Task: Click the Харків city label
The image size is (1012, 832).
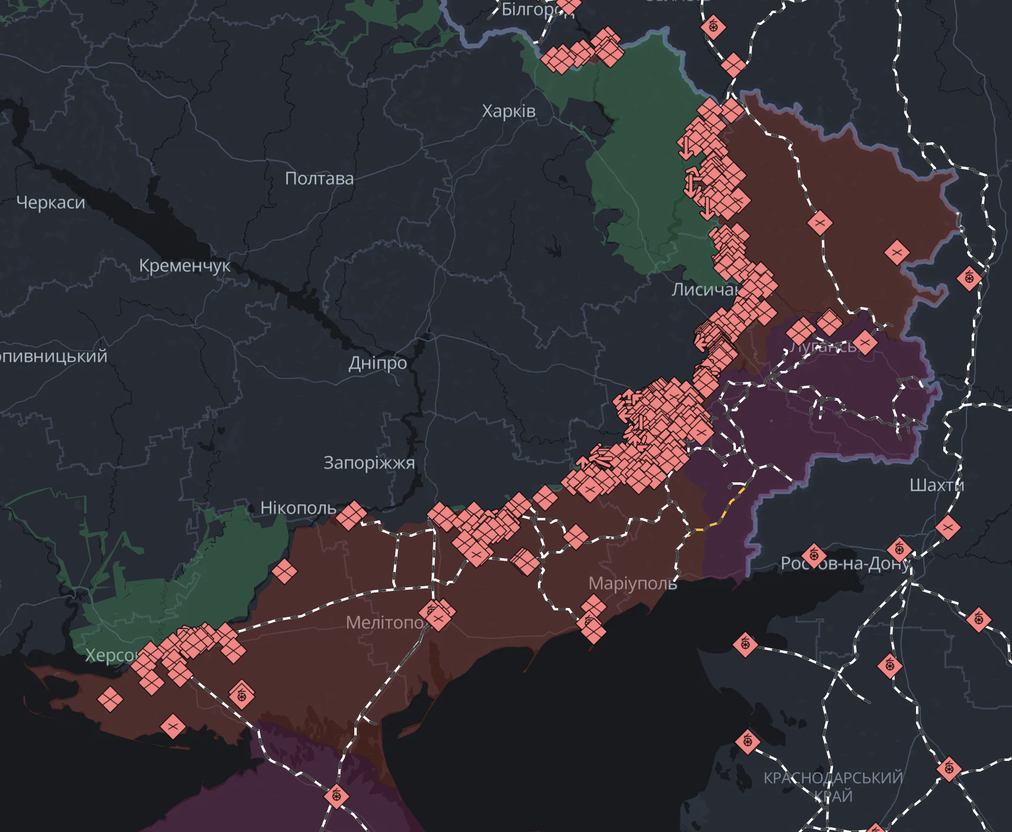Action: click(508, 111)
